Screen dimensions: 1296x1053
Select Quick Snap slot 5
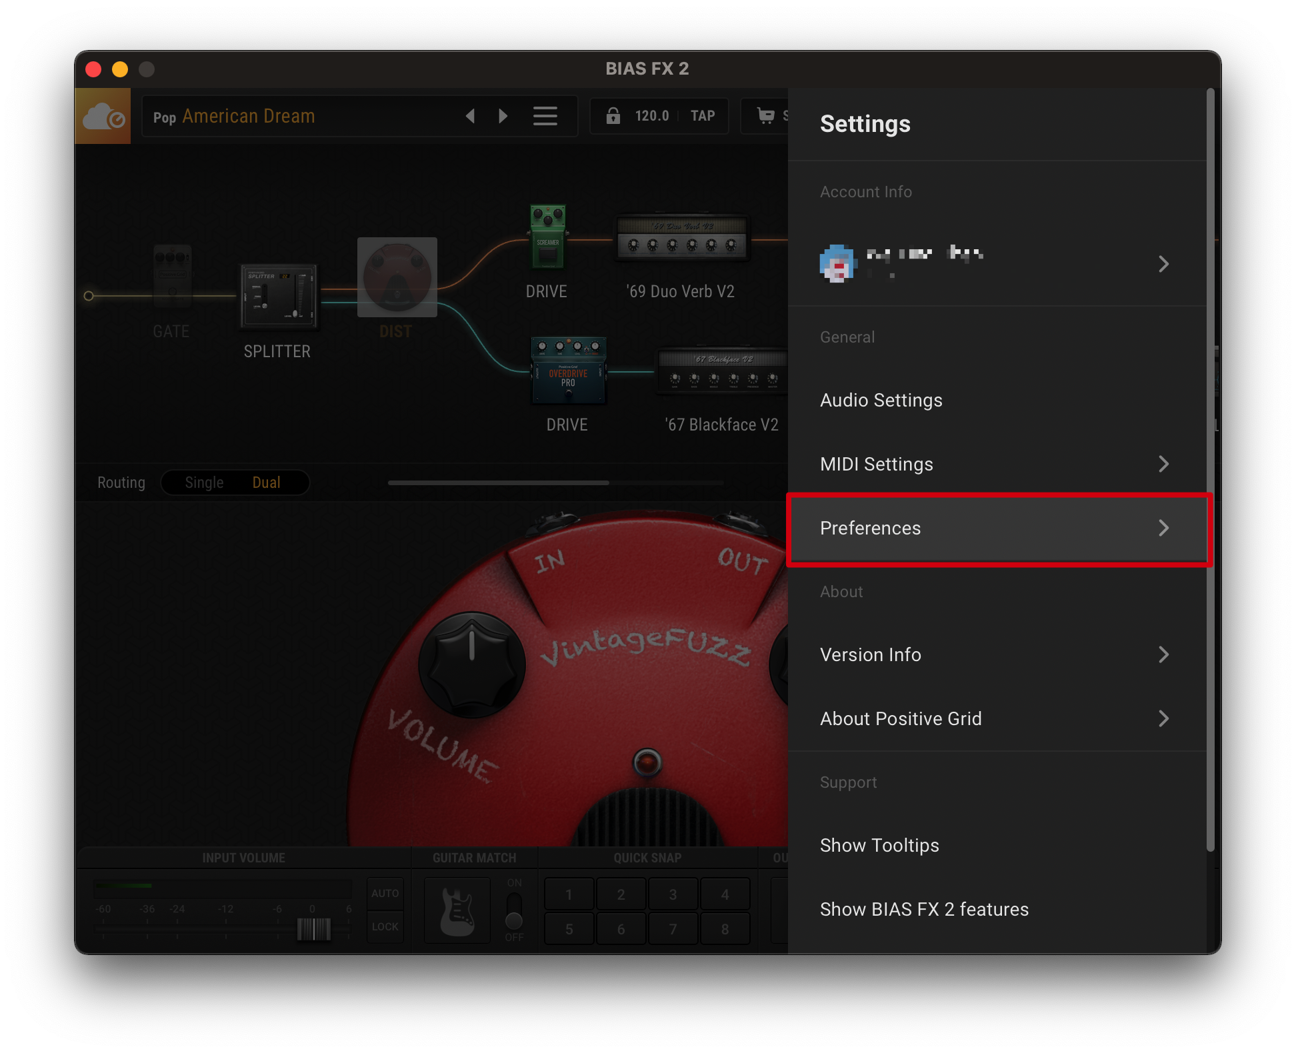coord(569,929)
